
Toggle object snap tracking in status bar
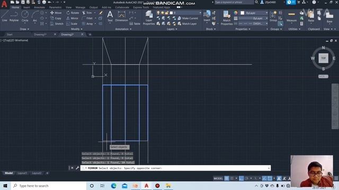click(264, 178)
